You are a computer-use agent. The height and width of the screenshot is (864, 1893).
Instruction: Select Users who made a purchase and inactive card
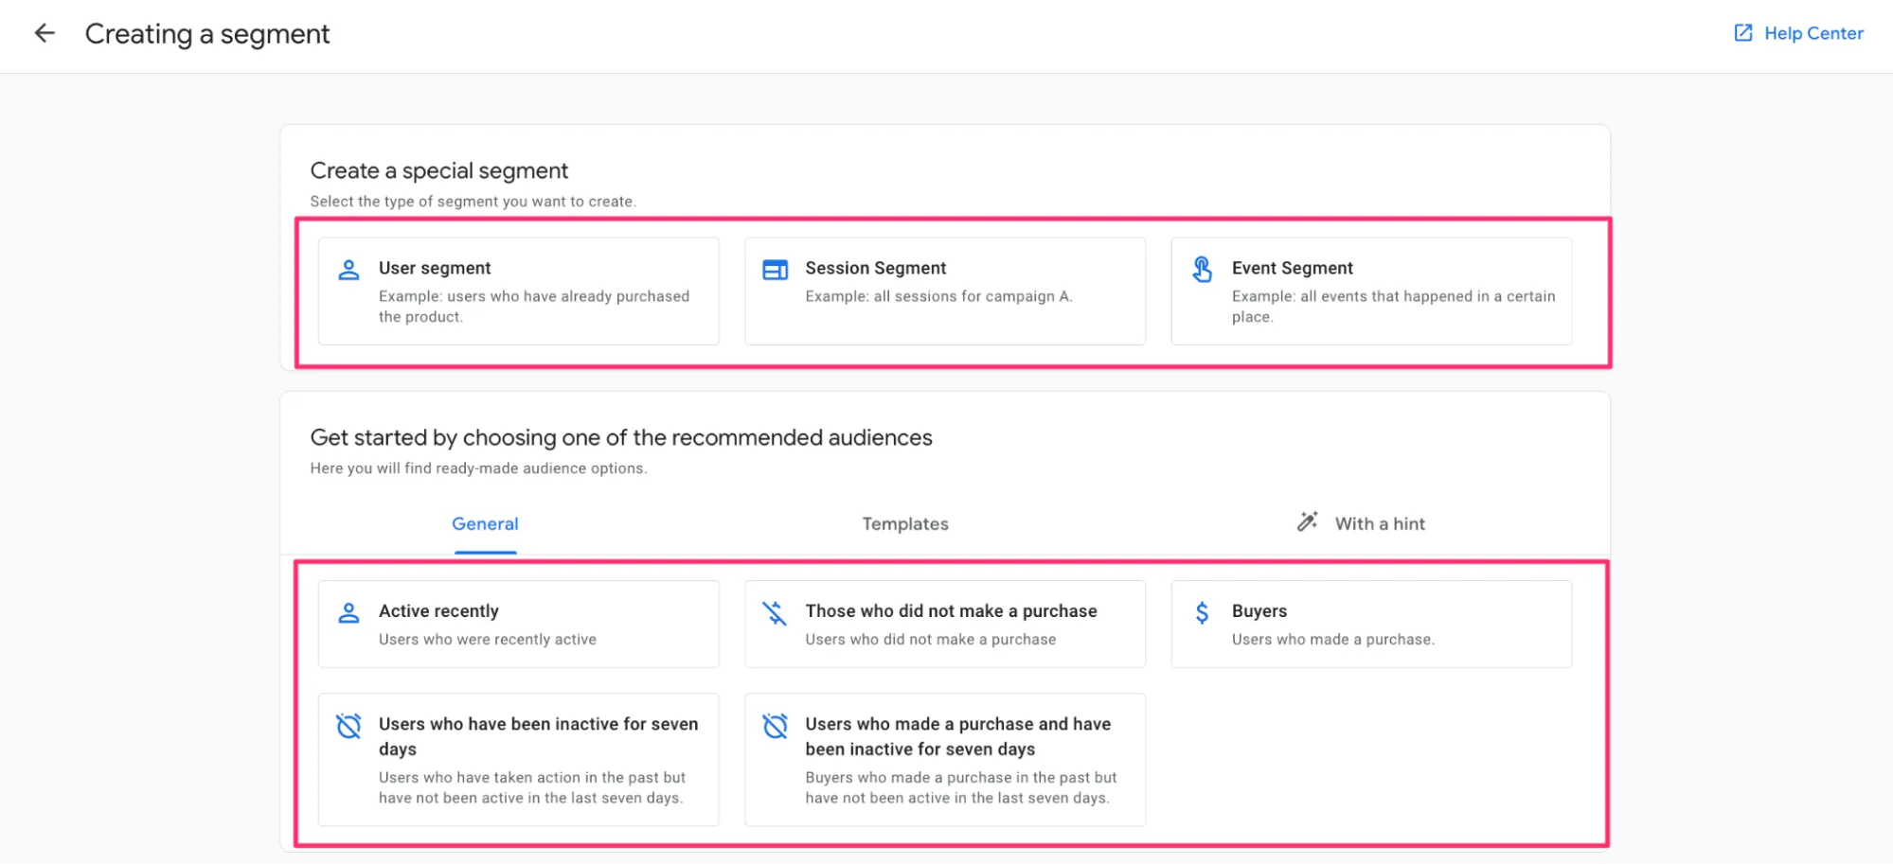(944, 760)
